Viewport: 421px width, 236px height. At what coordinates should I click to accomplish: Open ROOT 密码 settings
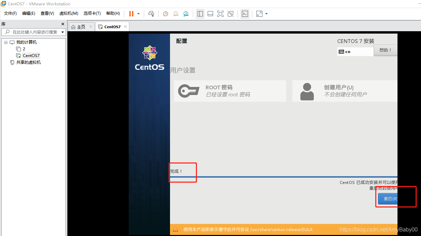(230, 91)
